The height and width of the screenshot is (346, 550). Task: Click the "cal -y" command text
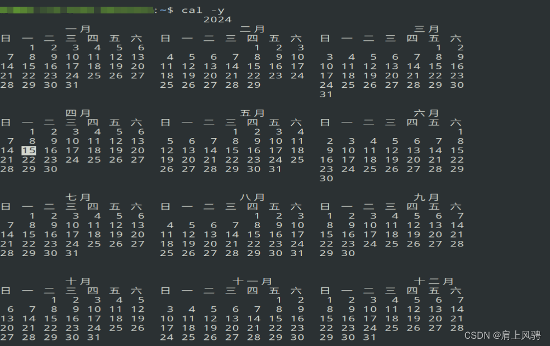[x=203, y=11]
